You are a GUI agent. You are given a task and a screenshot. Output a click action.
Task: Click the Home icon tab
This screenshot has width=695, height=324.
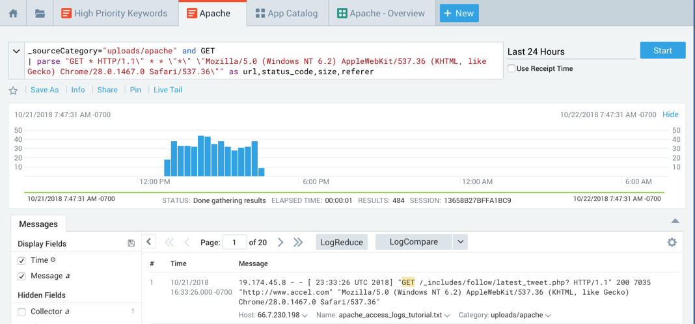[13, 13]
